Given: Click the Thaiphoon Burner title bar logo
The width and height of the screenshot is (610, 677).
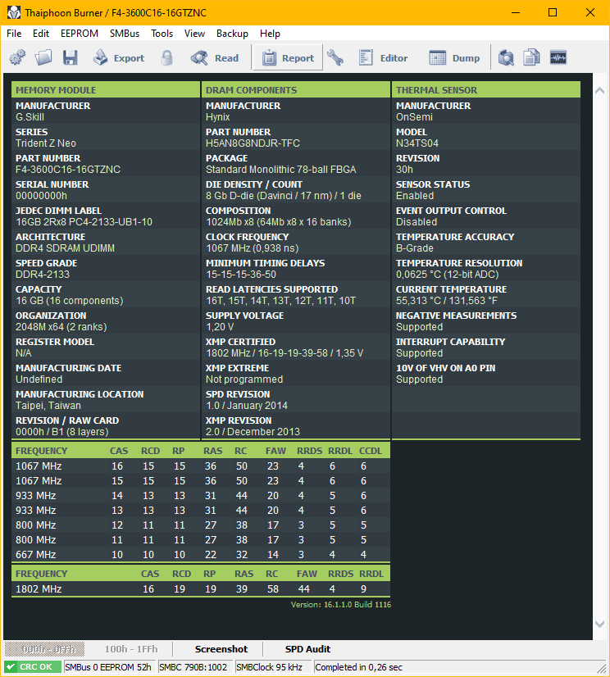Looking at the screenshot, I should [x=14, y=12].
